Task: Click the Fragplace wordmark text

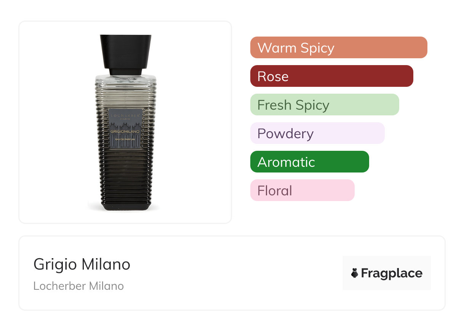Action: coord(392,273)
